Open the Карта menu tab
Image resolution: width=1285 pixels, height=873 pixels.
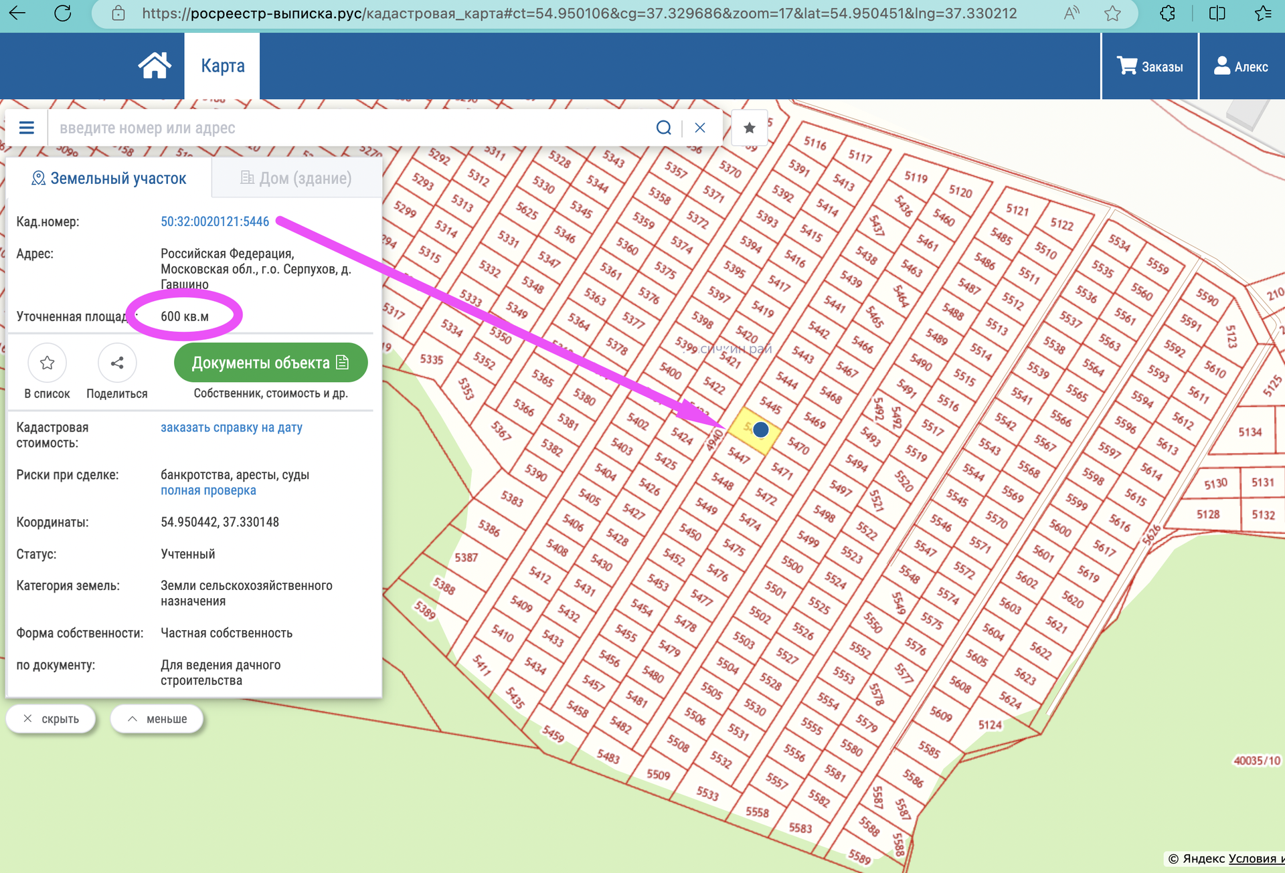pyautogui.click(x=222, y=66)
